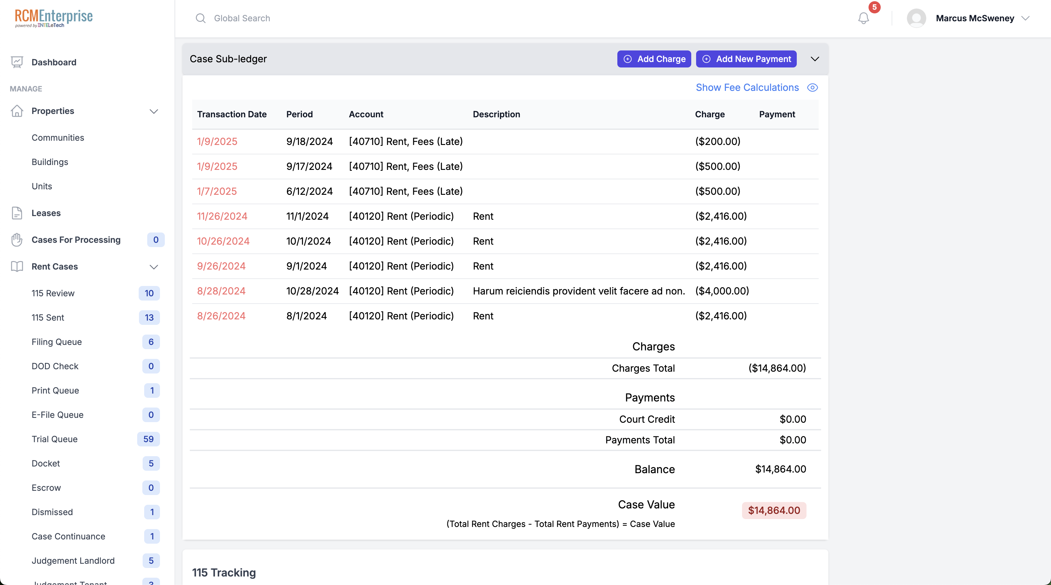Screen dimensions: 1051x585
Task: Open the user profile avatar icon
Action: pos(916,18)
